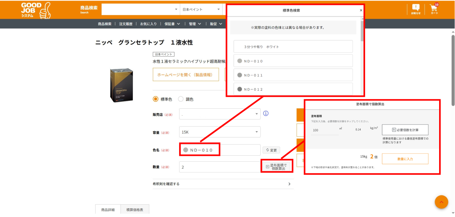Switch to the 積算価格表 tab
The height and width of the screenshot is (217, 455).
pyautogui.click(x=135, y=210)
